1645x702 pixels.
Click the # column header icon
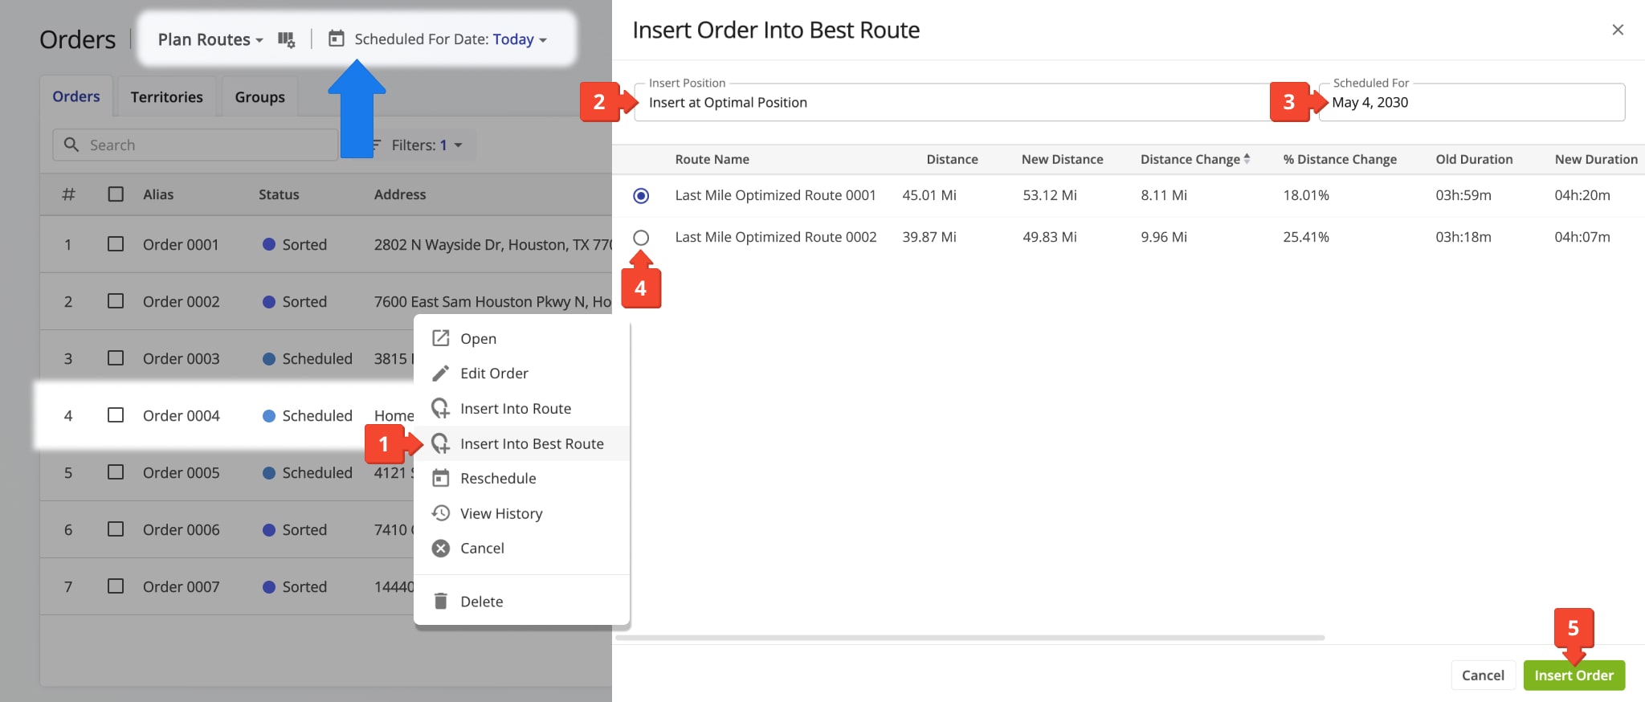[69, 194]
